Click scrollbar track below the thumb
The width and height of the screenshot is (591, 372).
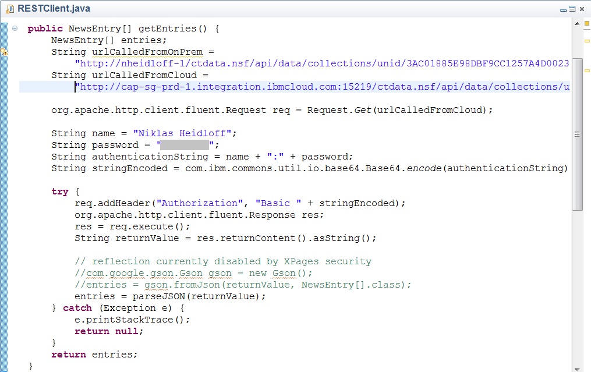point(577,288)
